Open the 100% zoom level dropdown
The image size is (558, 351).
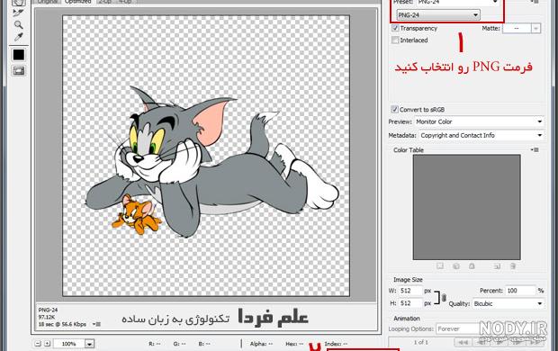point(90,344)
